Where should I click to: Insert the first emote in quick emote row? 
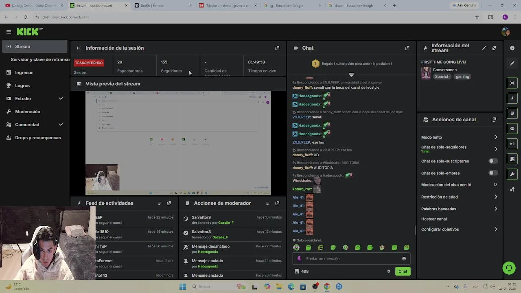point(296,247)
